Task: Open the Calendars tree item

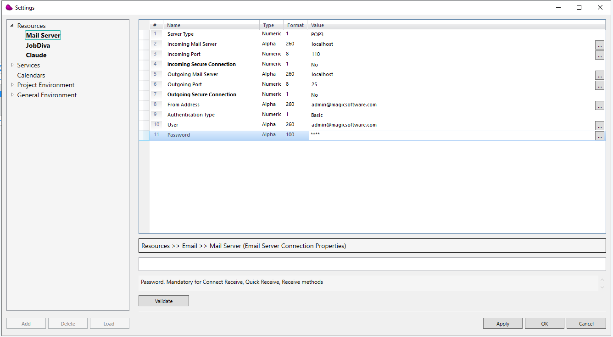Action: 31,75
